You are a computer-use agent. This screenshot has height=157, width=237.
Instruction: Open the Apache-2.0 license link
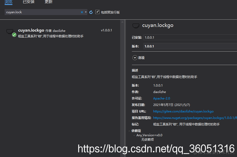[161, 98]
